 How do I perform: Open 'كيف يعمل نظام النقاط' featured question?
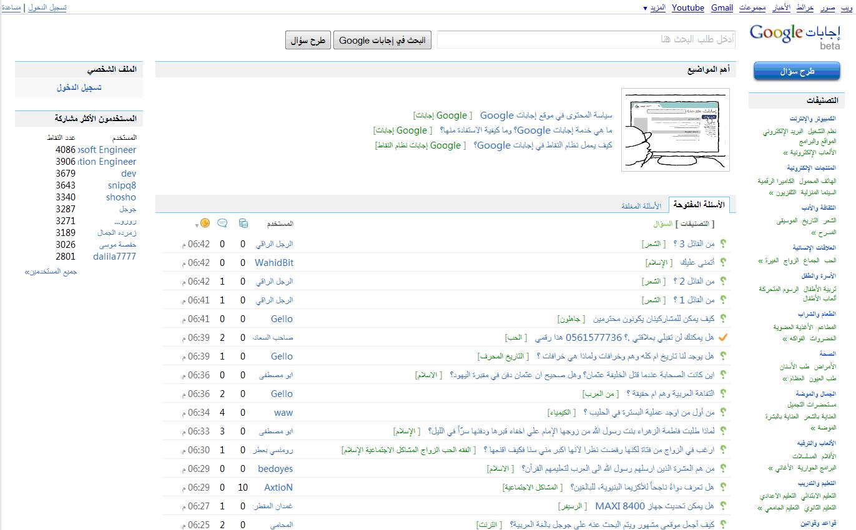click(x=543, y=145)
